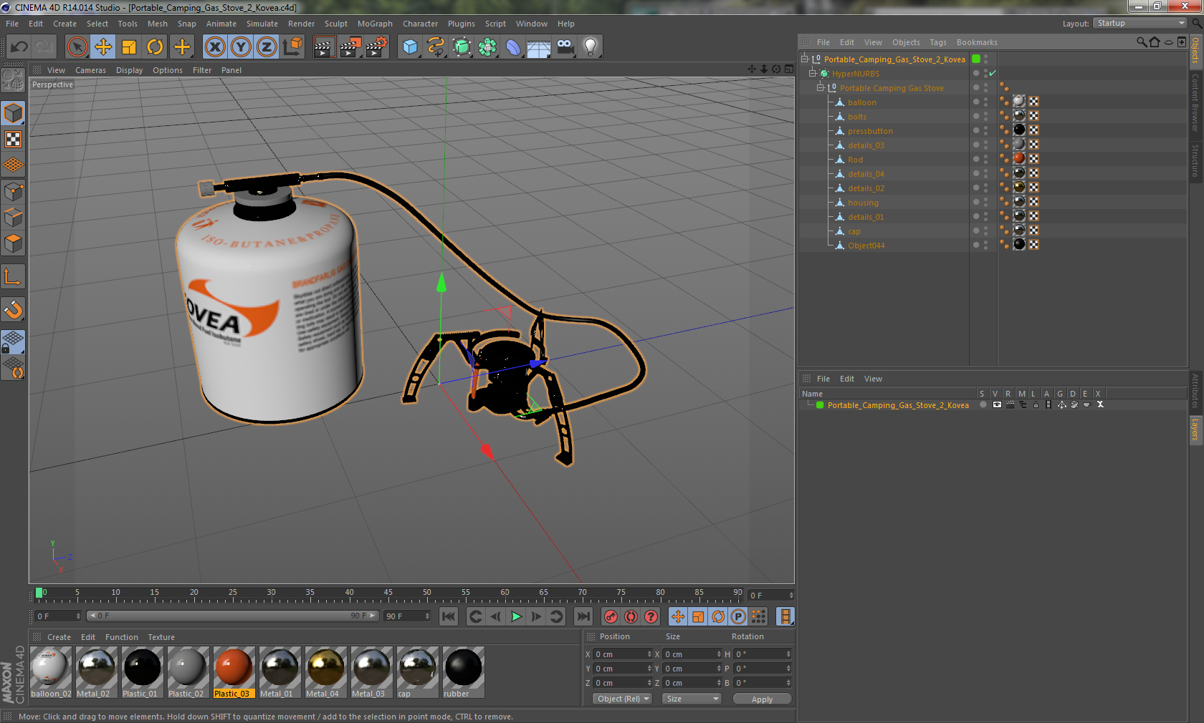Toggle X axis lock
The image size is (1204, 723).
point(214,47)
